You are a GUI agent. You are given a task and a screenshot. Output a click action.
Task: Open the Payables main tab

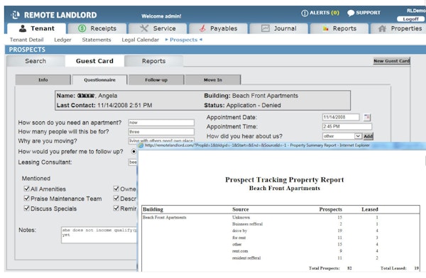pos(218,28)
